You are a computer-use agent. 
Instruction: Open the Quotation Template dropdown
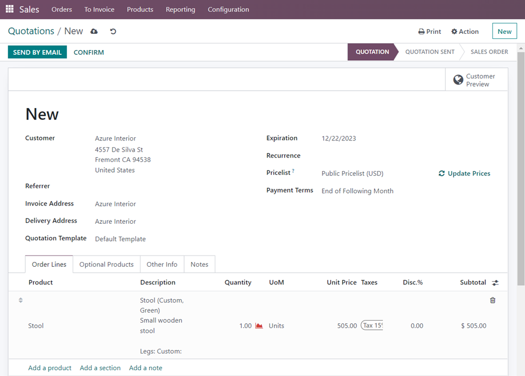162,239
